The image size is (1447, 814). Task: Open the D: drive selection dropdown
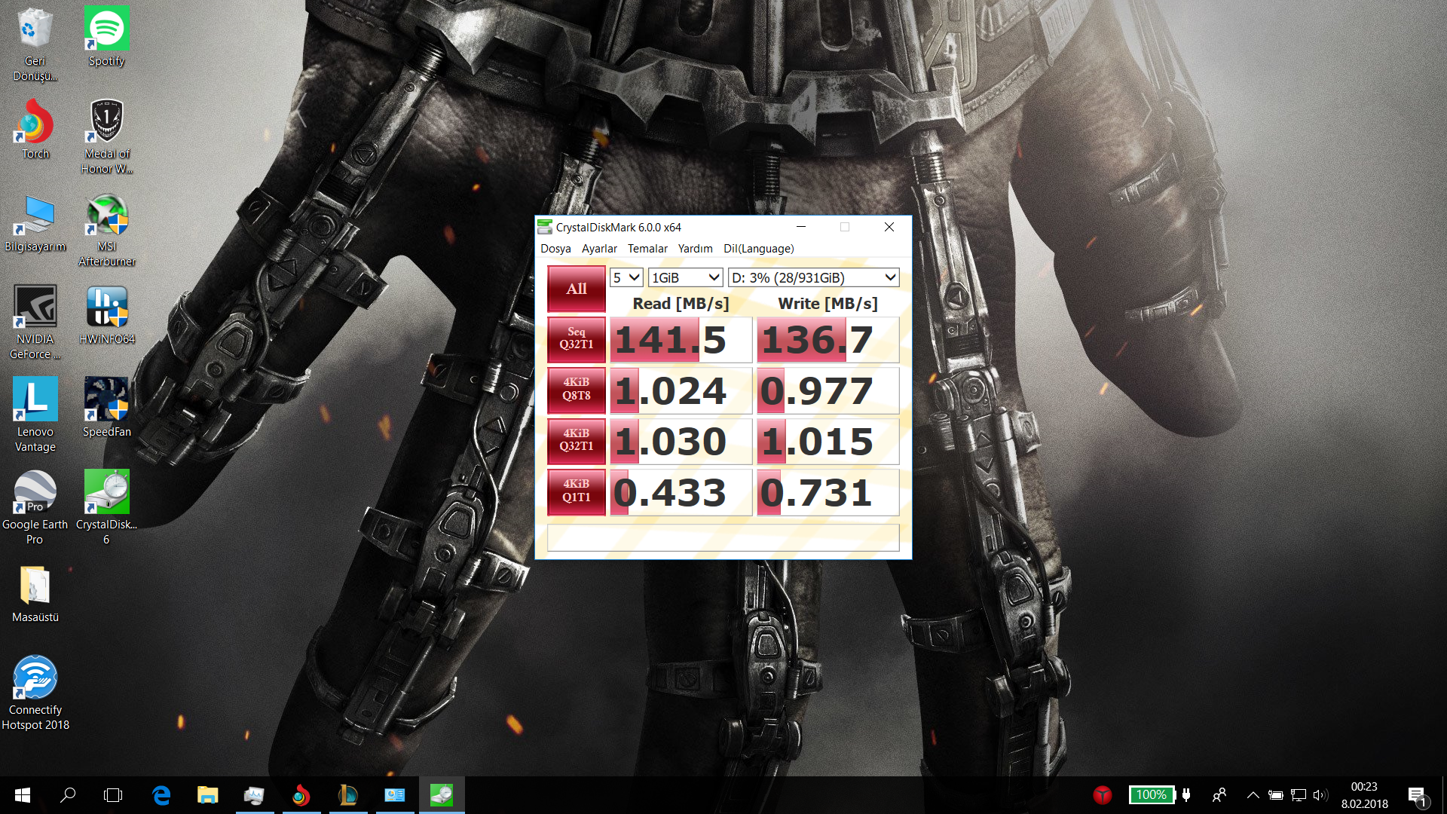point(813,277)
